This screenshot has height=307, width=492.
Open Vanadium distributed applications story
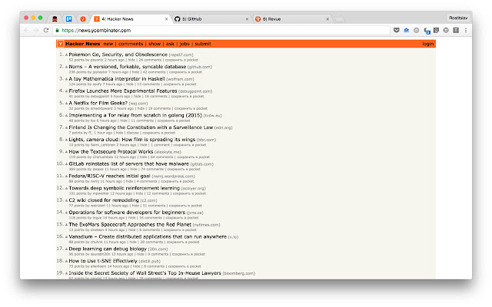tap(148, 237)
